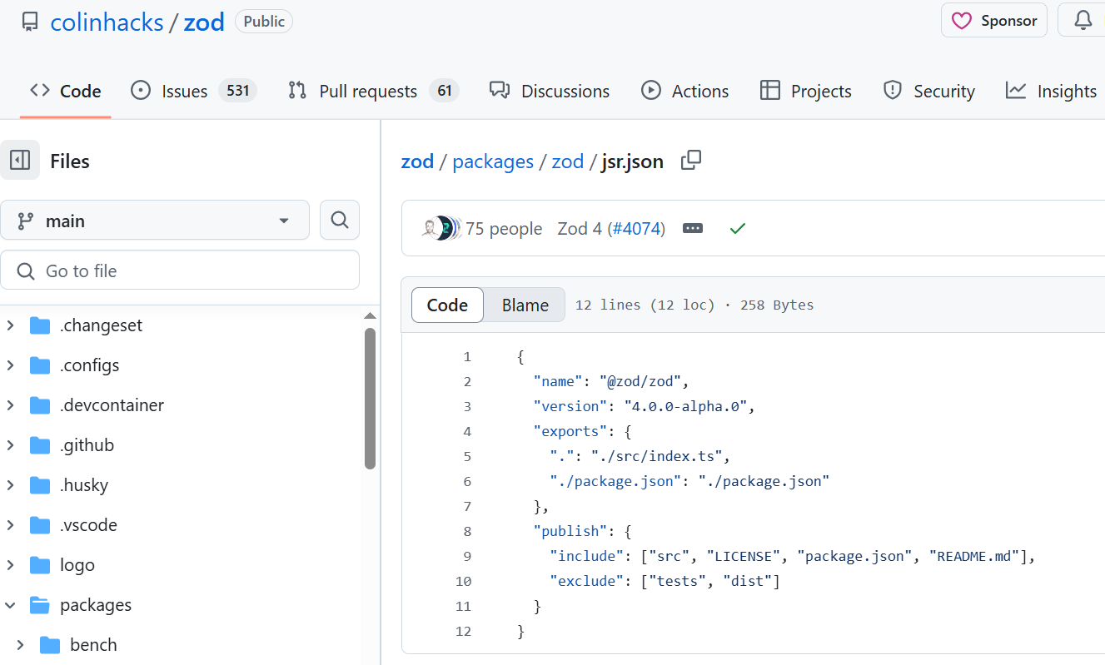Open the Projects tab

806,91
